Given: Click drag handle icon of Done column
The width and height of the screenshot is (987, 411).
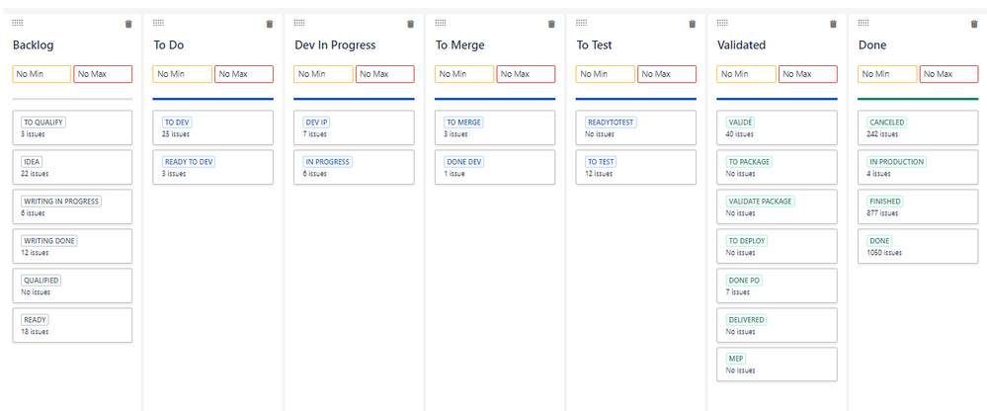Looking at the screenshot, I should coord(864,23).
